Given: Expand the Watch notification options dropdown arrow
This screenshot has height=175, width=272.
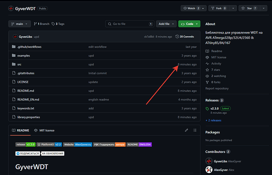Looking at the screenshot, I should 203,8.
